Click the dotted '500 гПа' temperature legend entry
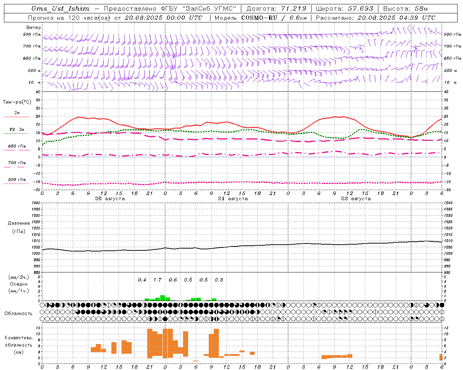 [17, 180]
